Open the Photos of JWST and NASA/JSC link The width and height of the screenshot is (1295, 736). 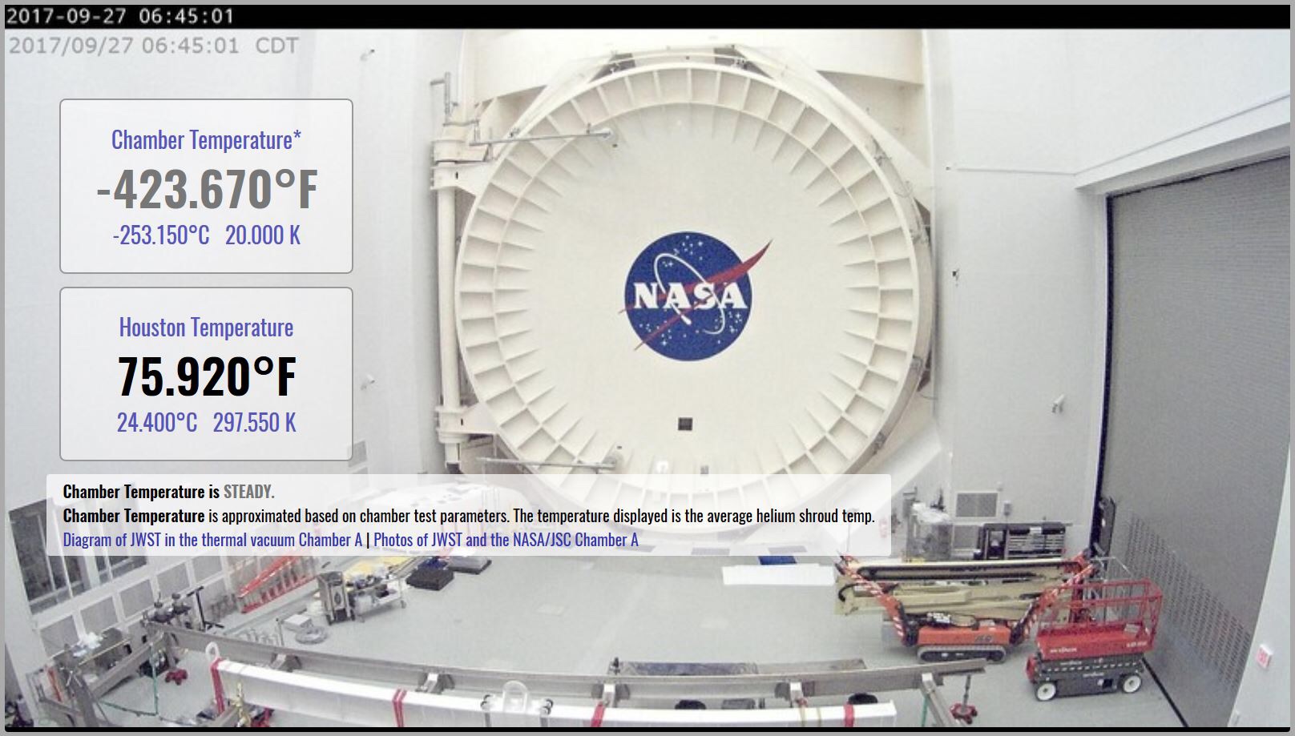tap(506, 540)
